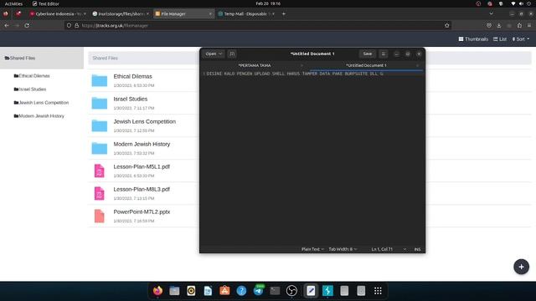Close the PERTAMA TAMA editor tab
The height and width of the screenshot is (301, 536).
click(301, 65)
